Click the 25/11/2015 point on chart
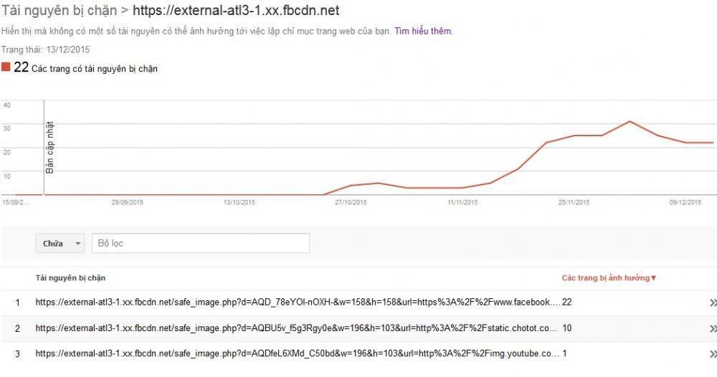The height and width of the screenshot is (377, 717). (574, 135)
